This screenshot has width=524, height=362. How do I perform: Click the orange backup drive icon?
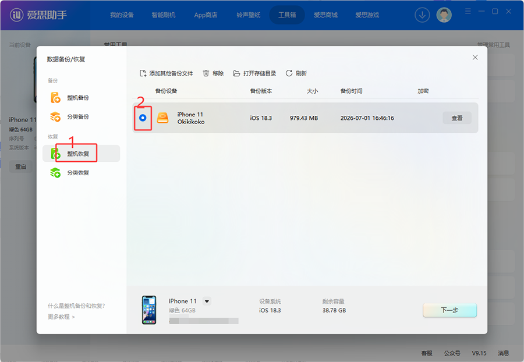coord(163,118)
